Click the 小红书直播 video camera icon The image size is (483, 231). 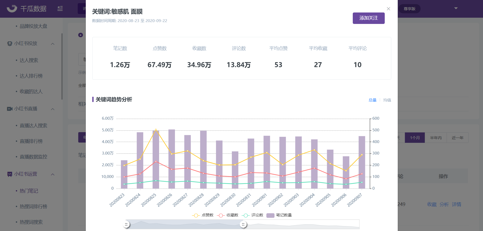[x=10, y=109]
